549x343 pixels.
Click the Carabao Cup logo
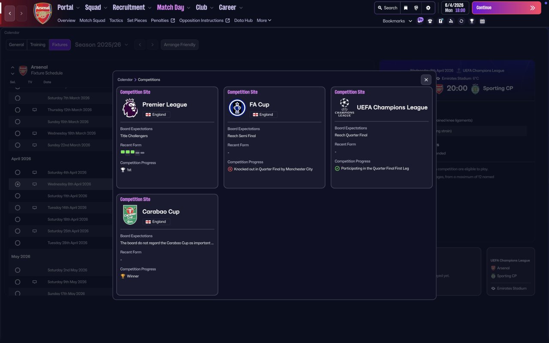click(130, 215)
